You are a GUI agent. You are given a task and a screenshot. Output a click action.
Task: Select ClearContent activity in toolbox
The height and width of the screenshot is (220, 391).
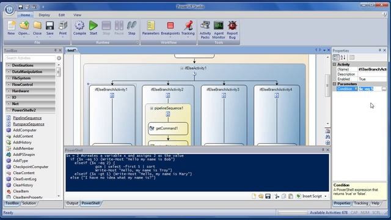coord(24,173)
